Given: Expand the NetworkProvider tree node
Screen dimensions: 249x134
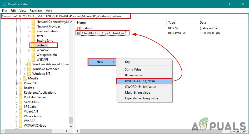Looking at the screenshot, I should [x=29, y=27].
